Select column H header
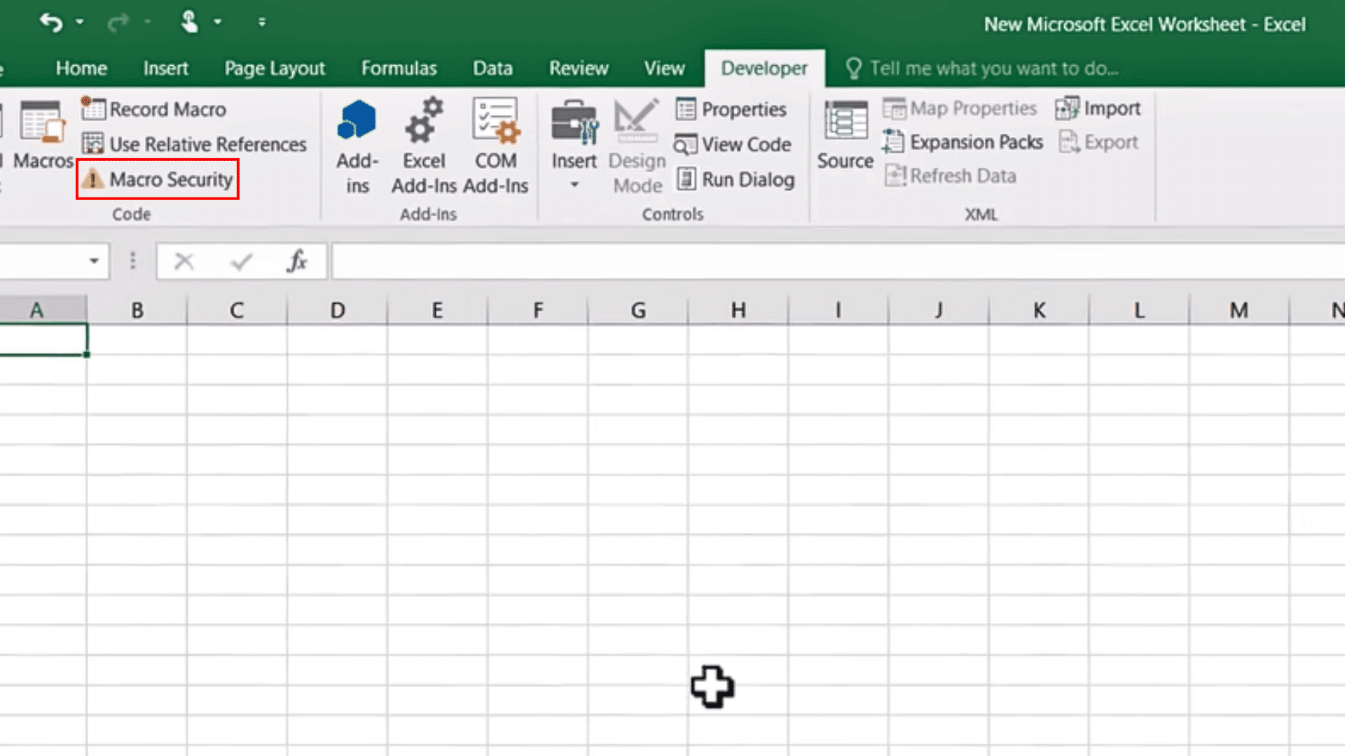 click(x=738, y=310)
